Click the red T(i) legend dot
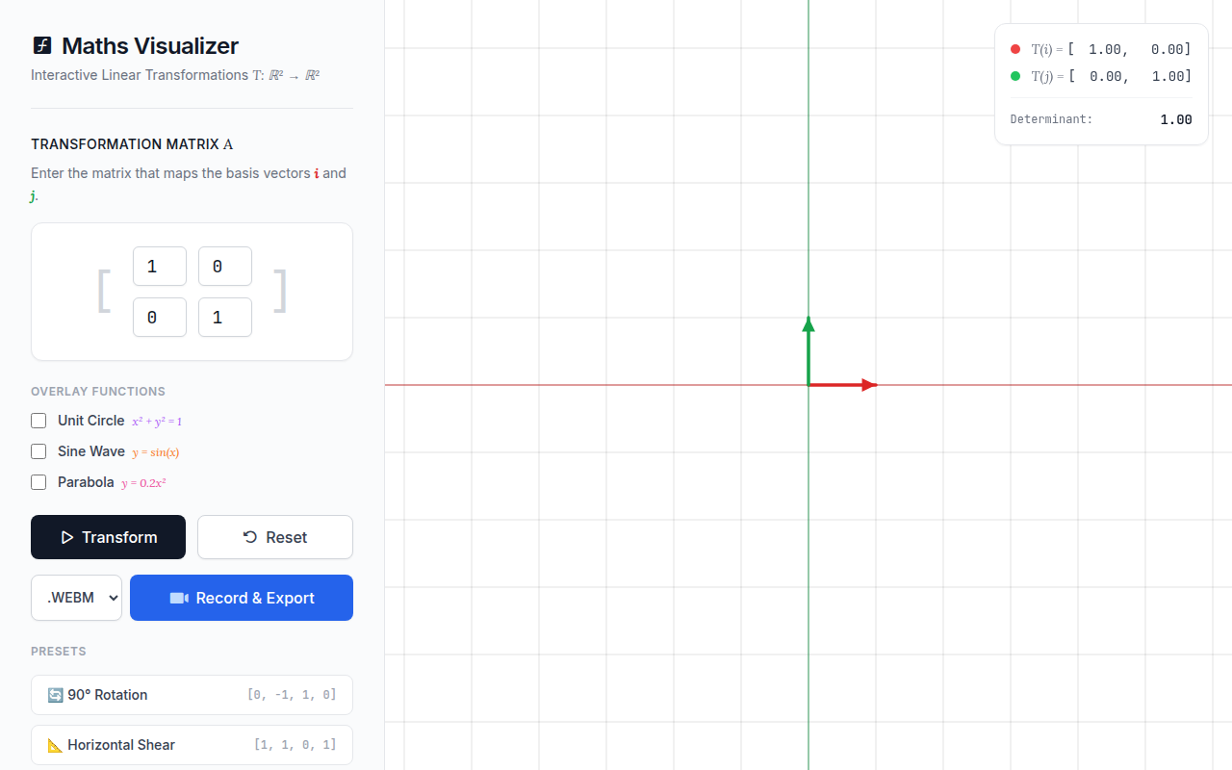 1015,49
